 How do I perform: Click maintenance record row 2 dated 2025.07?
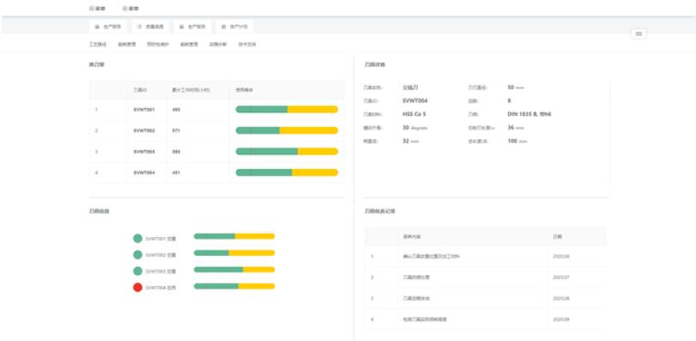(486, 277)
